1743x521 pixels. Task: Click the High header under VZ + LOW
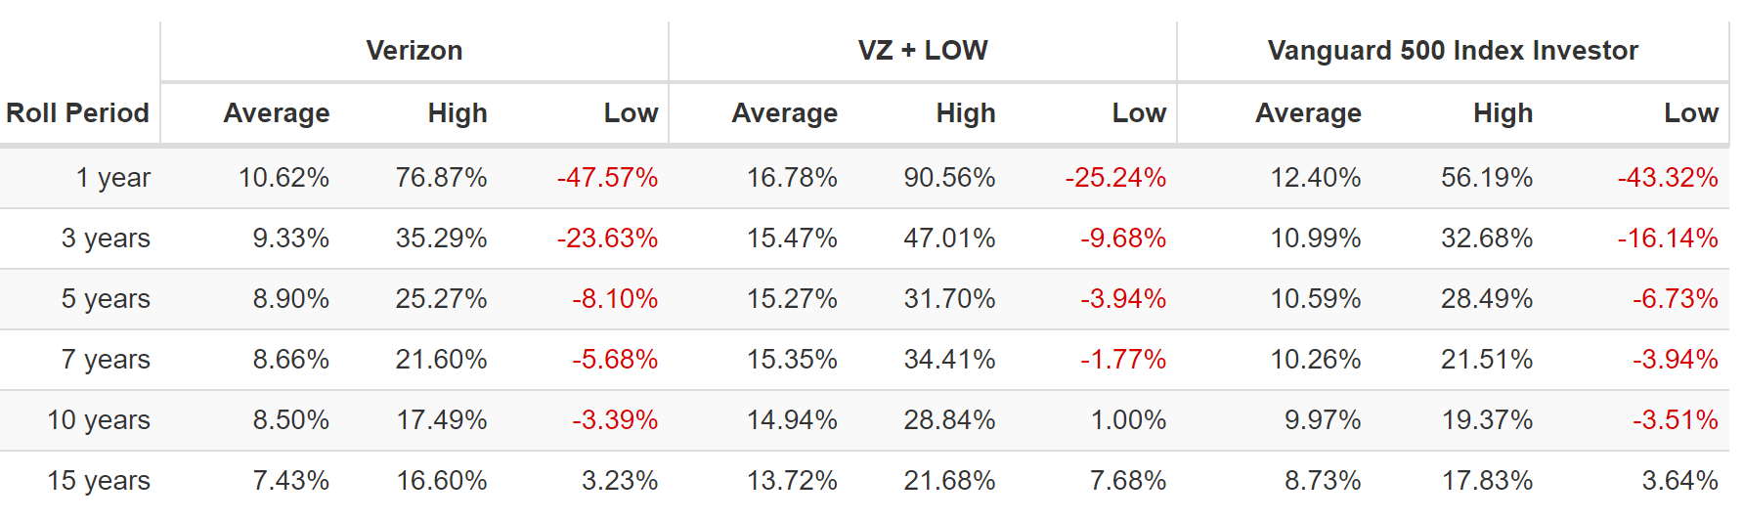point(965,113)
